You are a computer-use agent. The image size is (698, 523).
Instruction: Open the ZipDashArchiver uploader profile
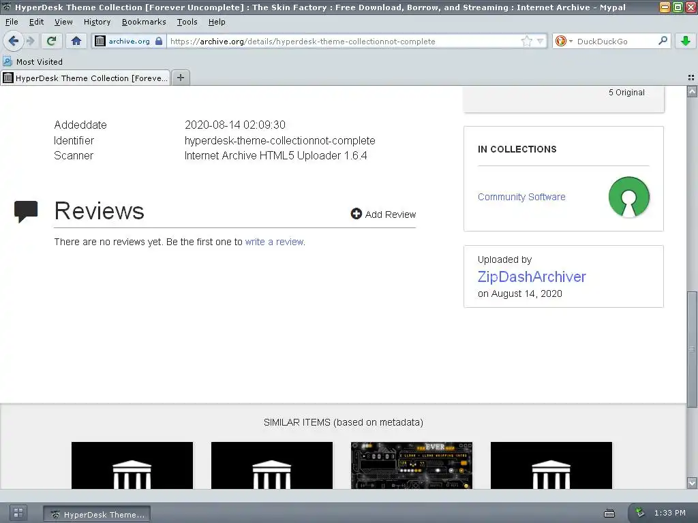(x=532, y=276)
